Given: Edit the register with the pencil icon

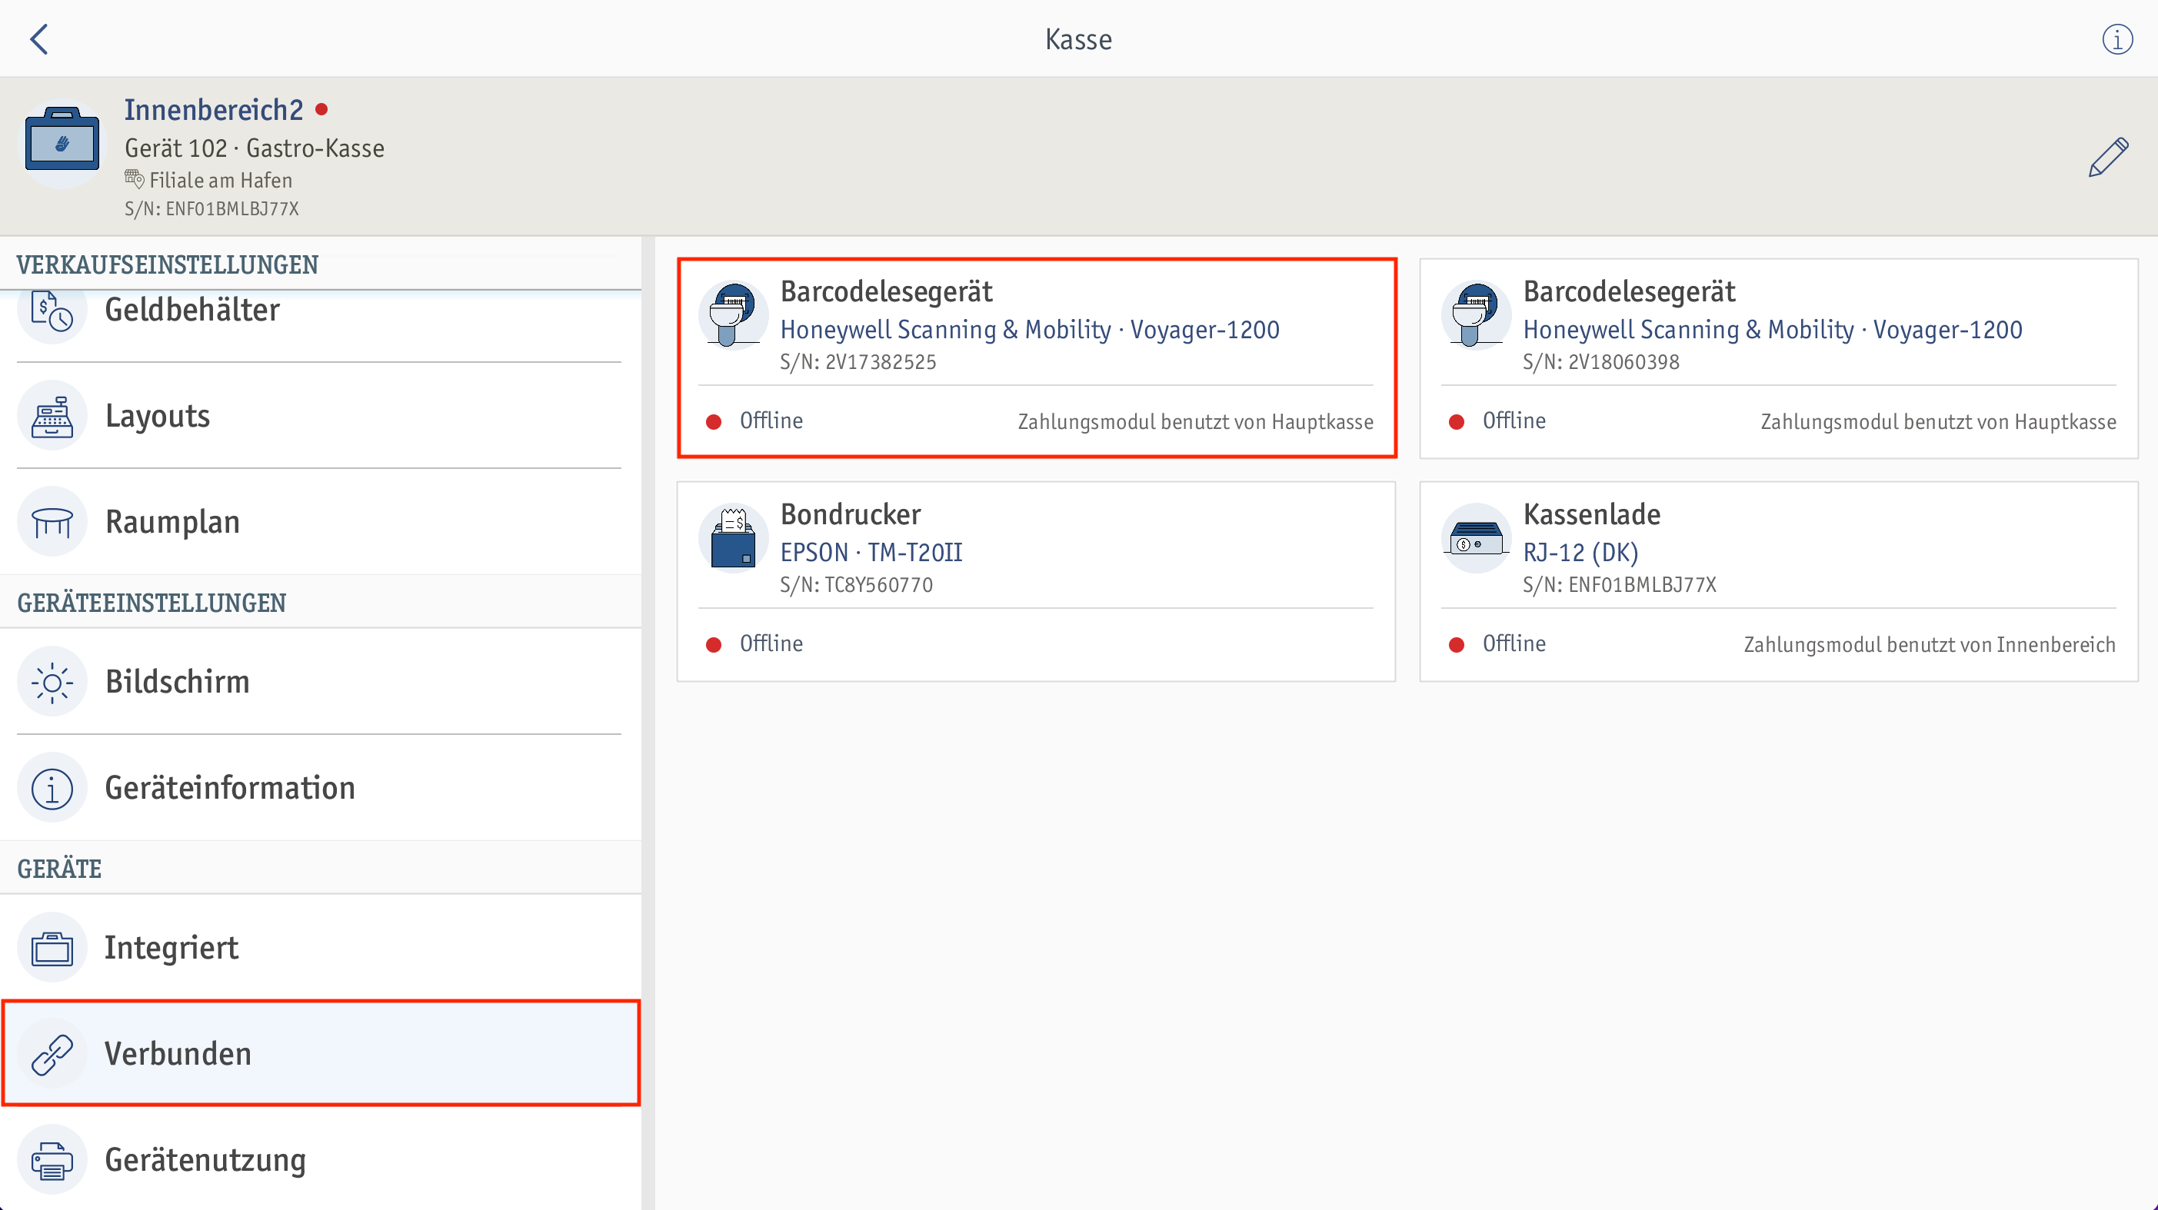Looking at the screenshot, I should pos(2108,158).
